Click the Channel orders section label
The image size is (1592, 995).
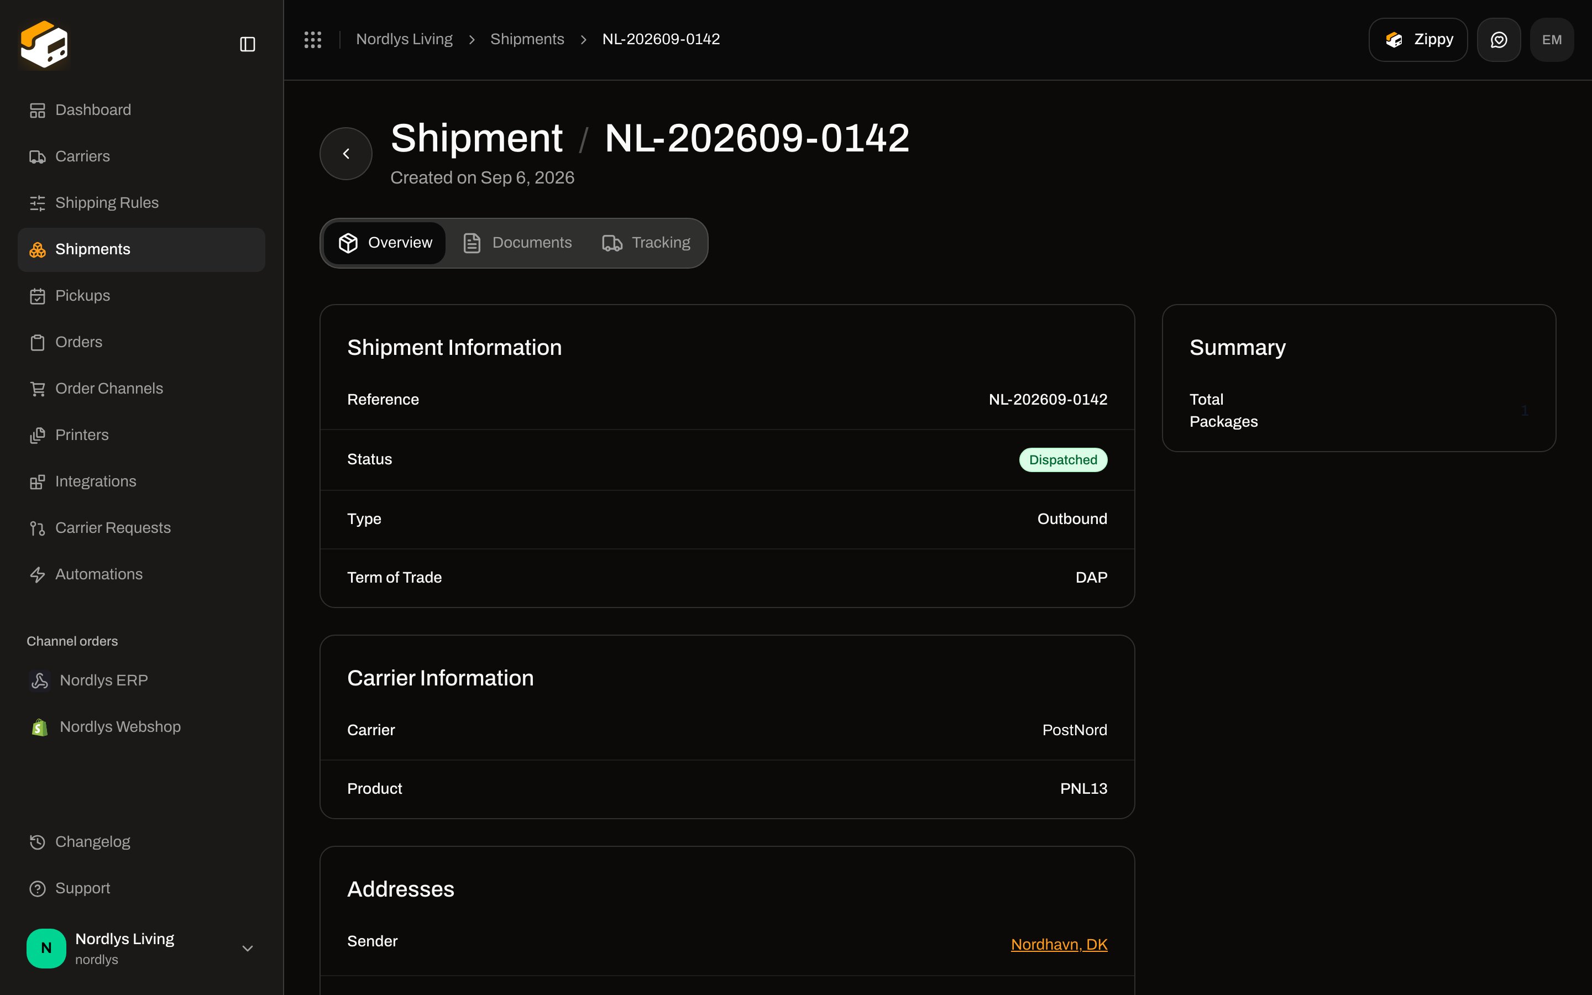point(72,641)
